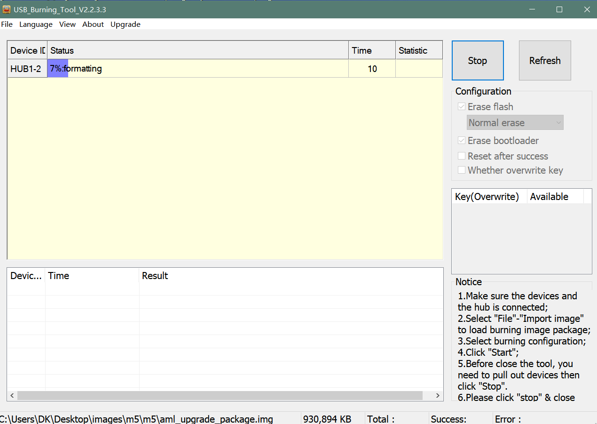
Task: Click the Refresh button
Action: pos(545,61)
